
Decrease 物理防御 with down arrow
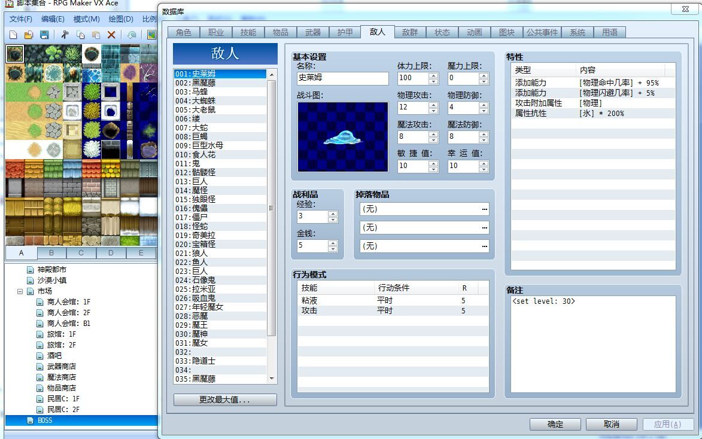[484, 111]
